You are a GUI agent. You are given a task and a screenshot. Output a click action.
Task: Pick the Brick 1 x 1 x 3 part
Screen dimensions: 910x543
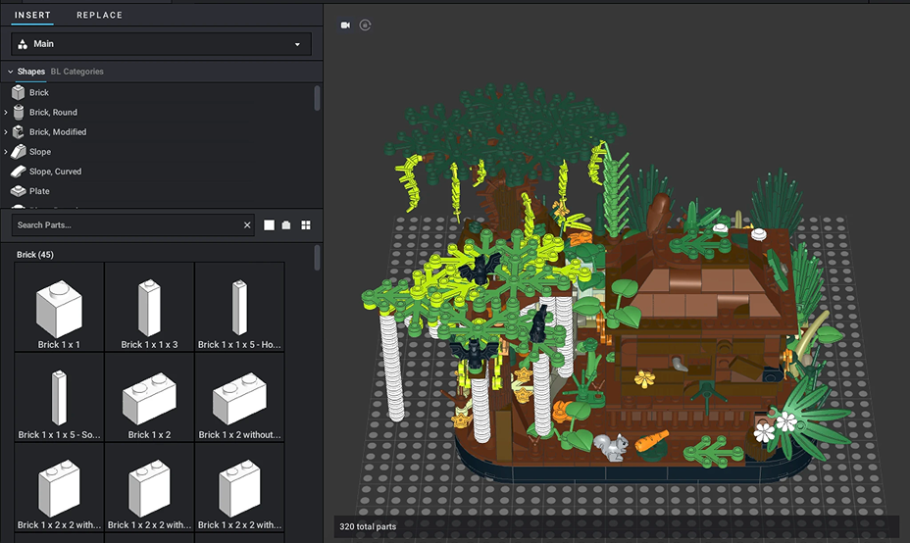tap(149, 307)
